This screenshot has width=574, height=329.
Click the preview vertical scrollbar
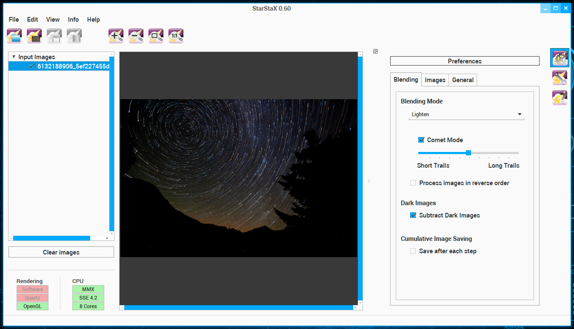pos(360,178)
